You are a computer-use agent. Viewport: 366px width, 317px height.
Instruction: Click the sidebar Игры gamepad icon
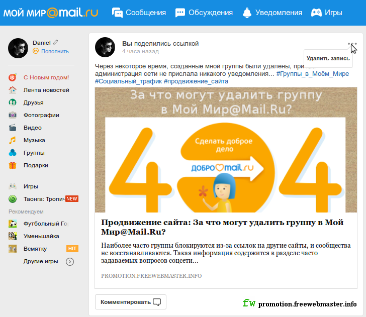point(13,186)
